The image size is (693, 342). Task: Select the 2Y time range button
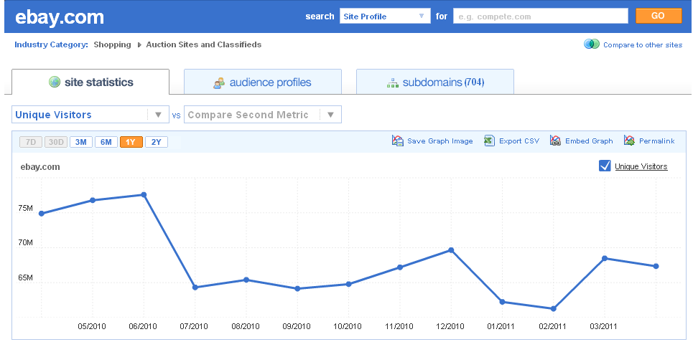pos(157,142)
